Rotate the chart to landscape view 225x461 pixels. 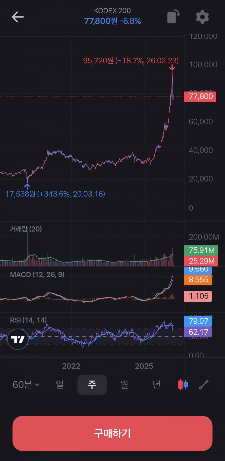click(174, 17)
